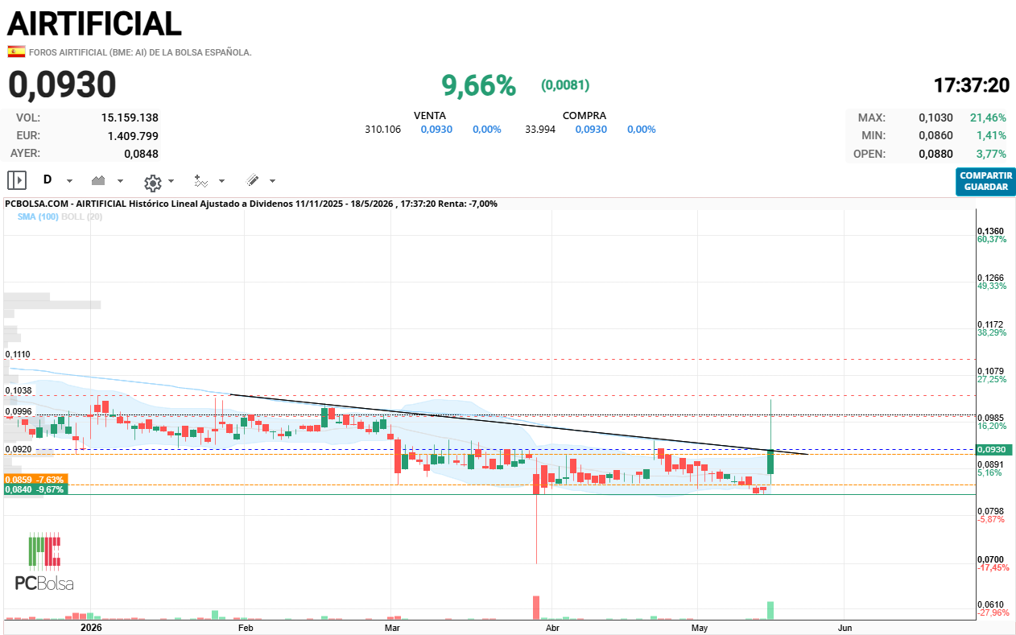This screenshot has width=1016, height=635.
Task: Click the COMPARTIR GUARDAR button
Action: 986,181
